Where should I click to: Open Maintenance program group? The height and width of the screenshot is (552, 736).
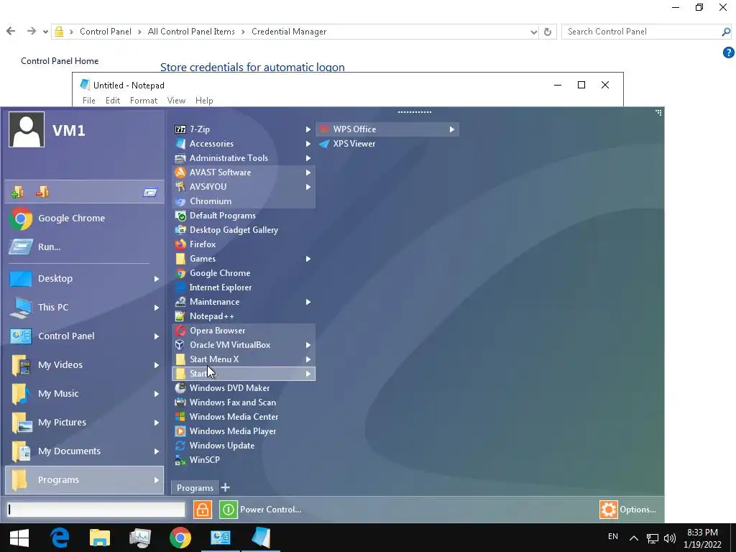244,302
